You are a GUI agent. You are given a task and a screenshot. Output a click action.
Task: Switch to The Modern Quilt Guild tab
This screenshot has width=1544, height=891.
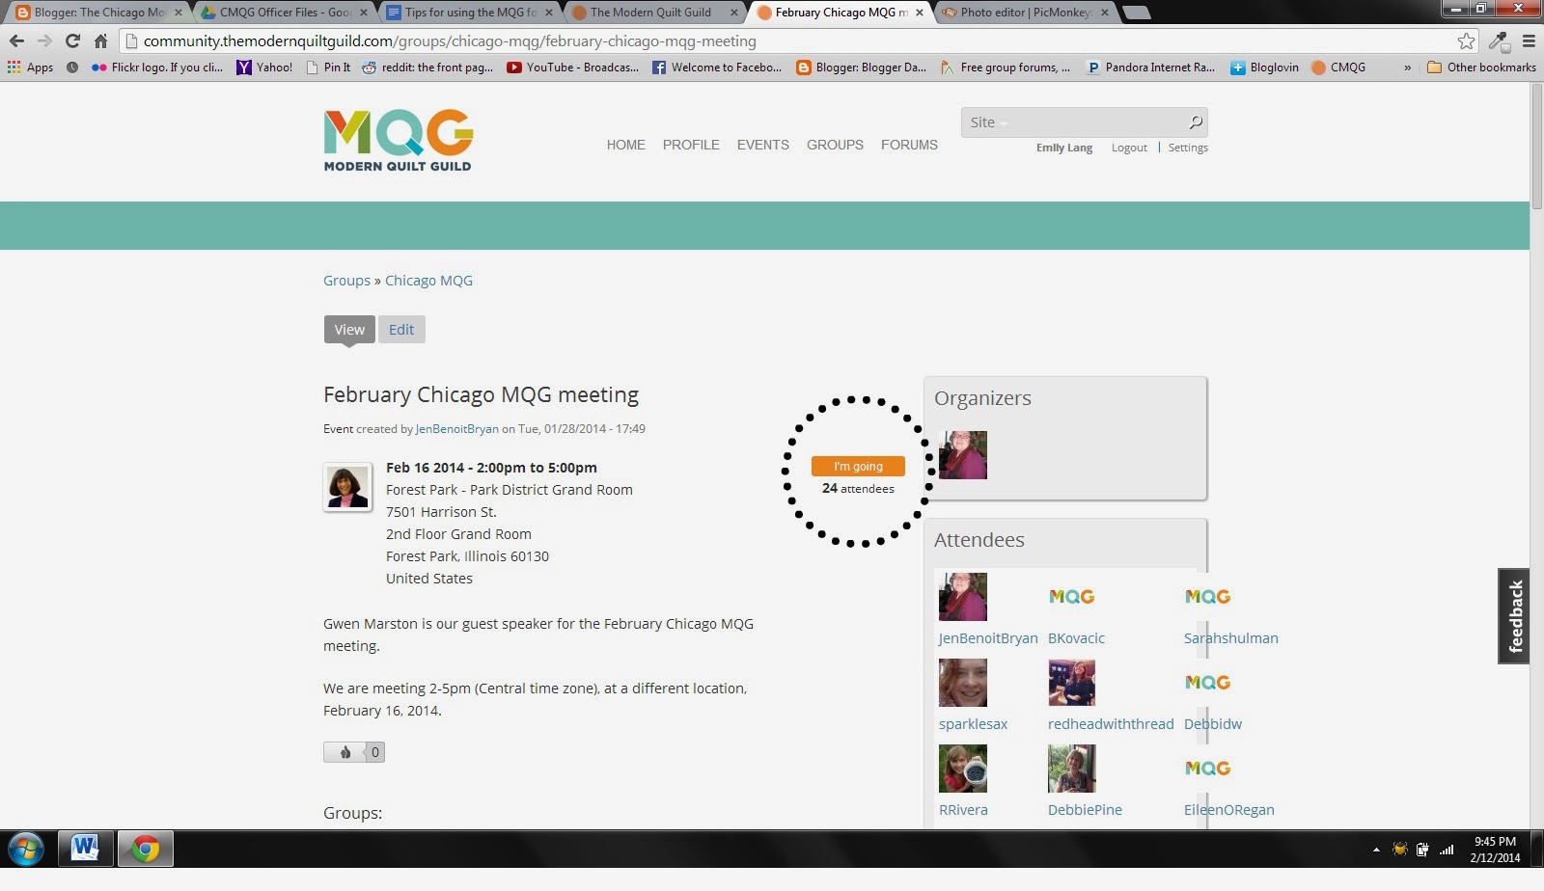click(654, 13)
